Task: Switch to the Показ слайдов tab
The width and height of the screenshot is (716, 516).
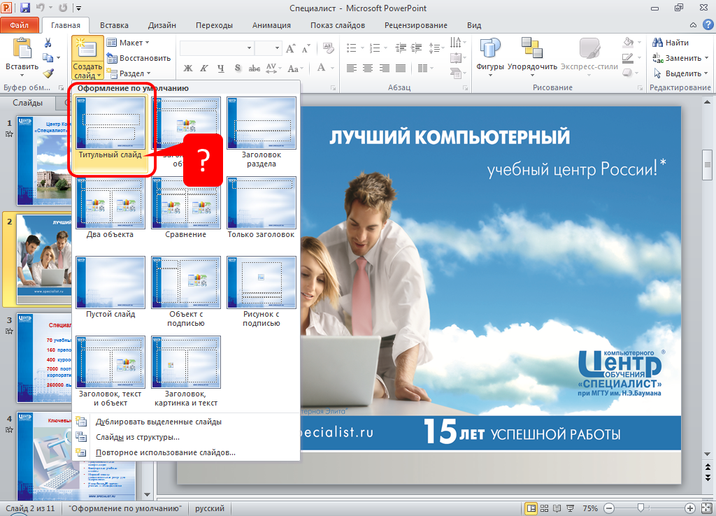Action: [x=338, y=25]
